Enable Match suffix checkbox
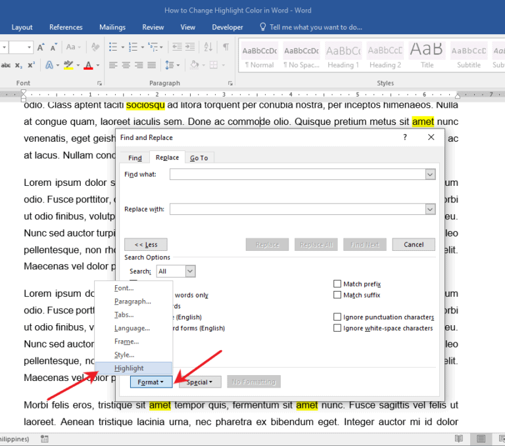The image size is (505, 446). tap(337, 295)
